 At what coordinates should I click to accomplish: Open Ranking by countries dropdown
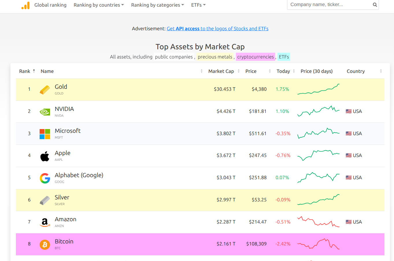[x=99, y=5]
